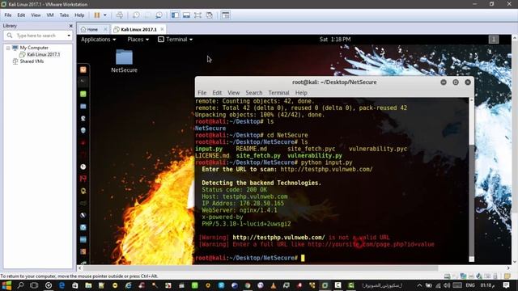This screenshot has width=518, height=291.
Task: Click Send Ctrl+Alt+Del toolbar icon
Action: point(120,15)
